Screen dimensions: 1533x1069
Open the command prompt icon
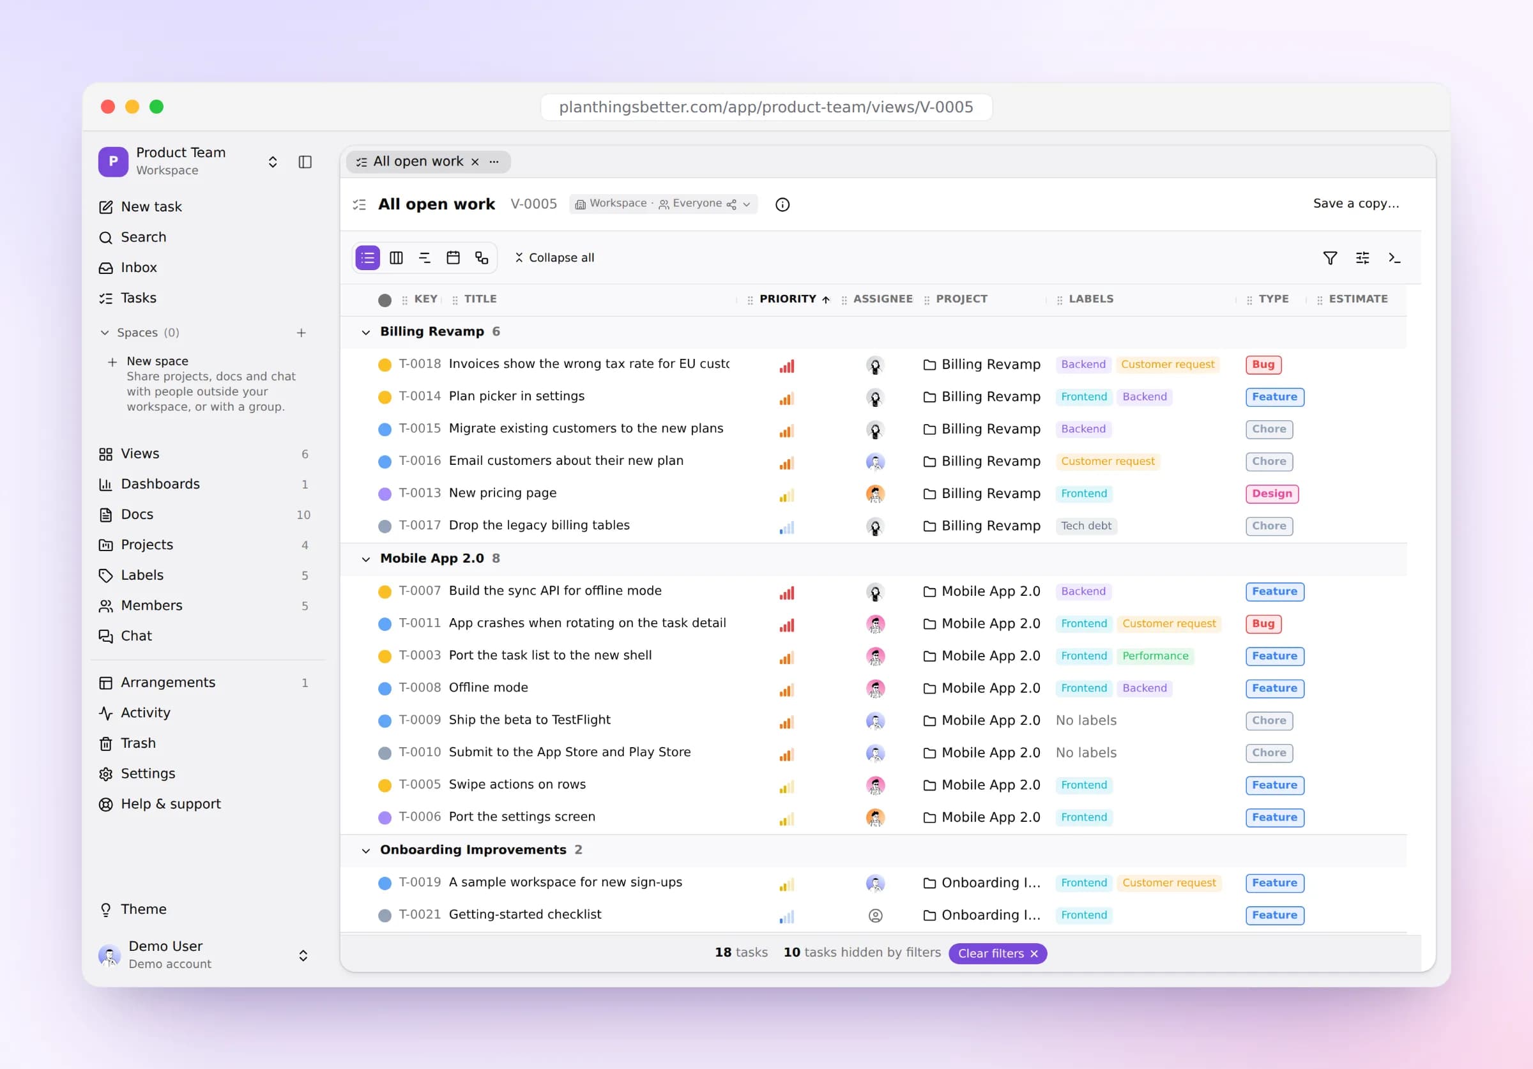click(1394, 258)
